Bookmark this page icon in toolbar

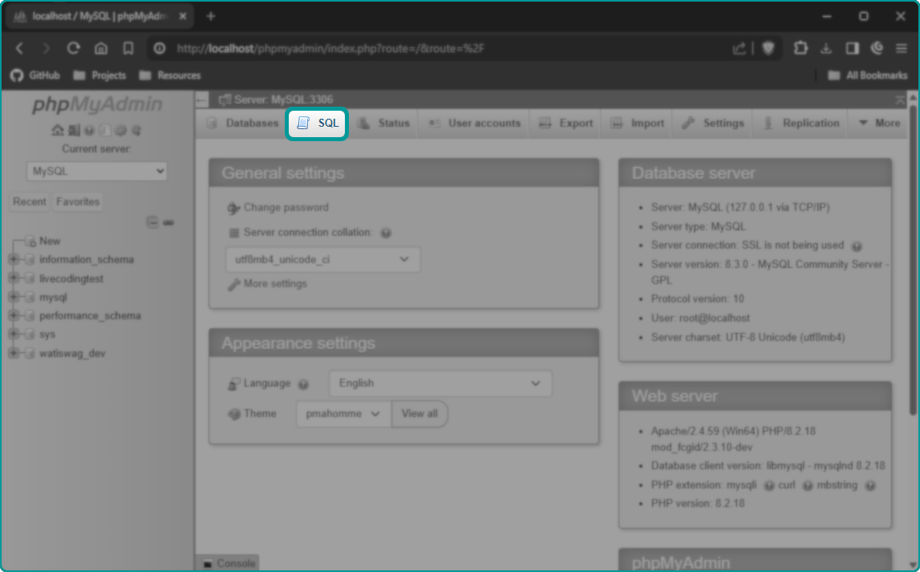pos(128,48)
